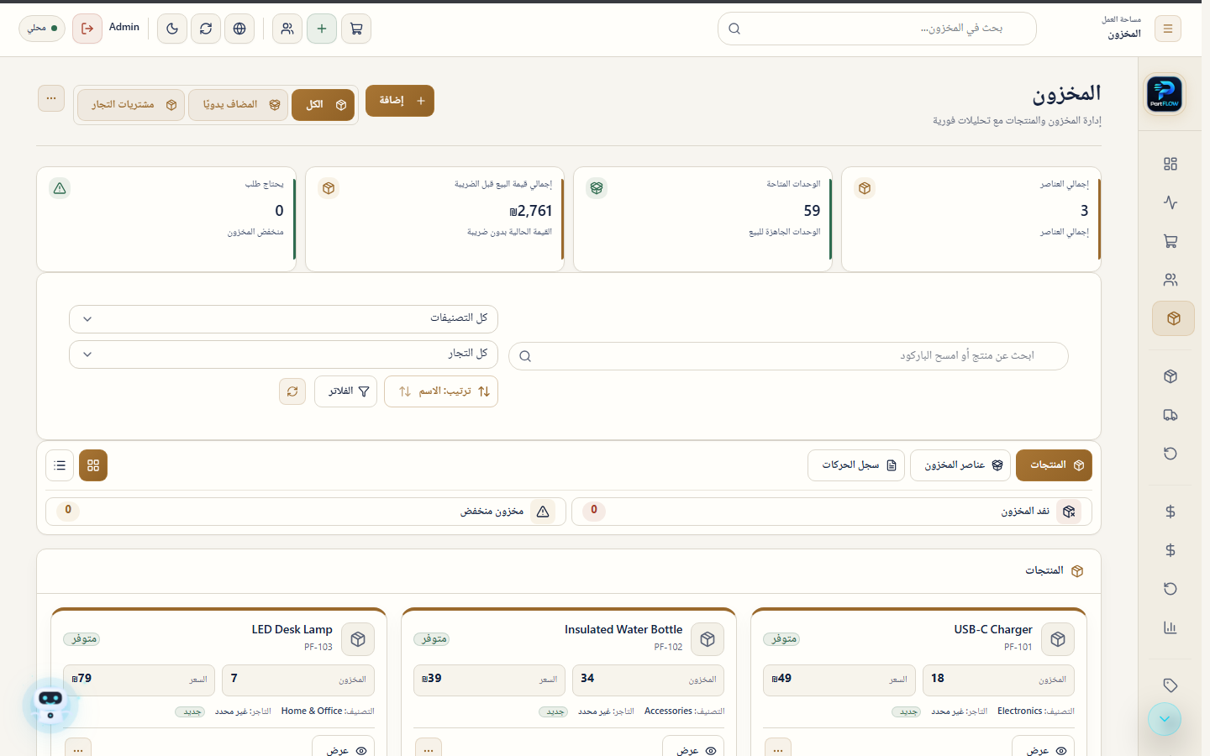Select the مشتريات التجار filter tab
1210x756 pixels.
[x=131, y=105]
